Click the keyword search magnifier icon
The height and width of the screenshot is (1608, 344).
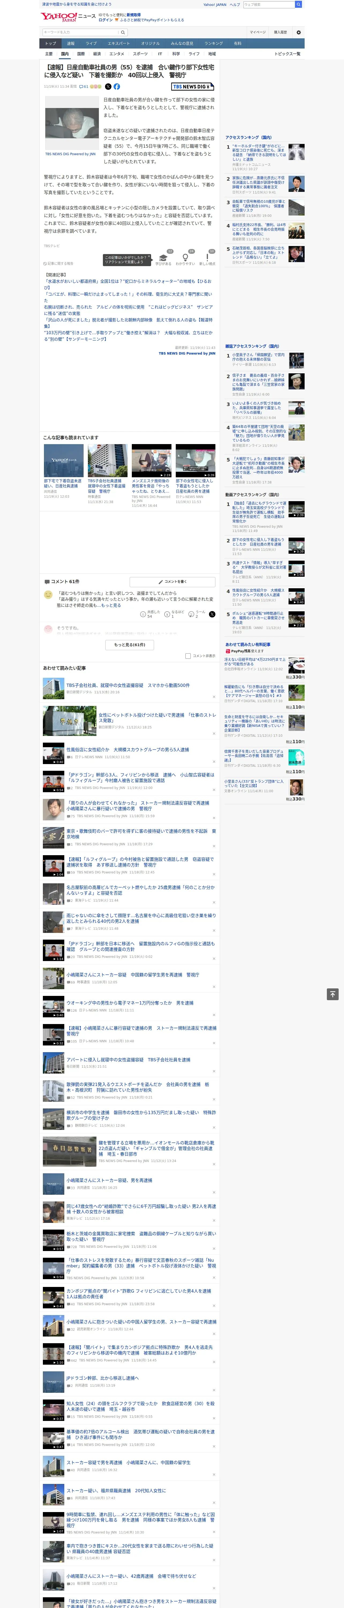pos(123,32)
